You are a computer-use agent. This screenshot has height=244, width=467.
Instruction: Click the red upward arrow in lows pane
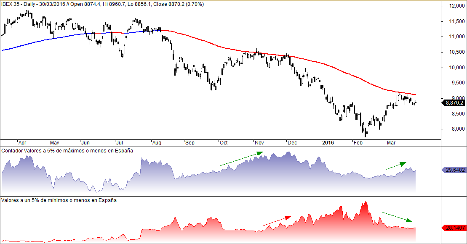[277, 220]
